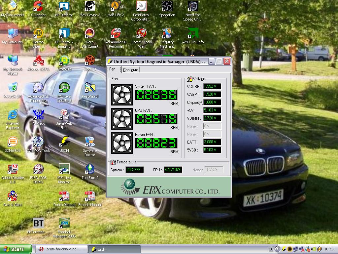The height and width of the screenshot is (254, 338).
Task: Click the Chipset 1.600 V value
Action: click(x=212, y=102)
